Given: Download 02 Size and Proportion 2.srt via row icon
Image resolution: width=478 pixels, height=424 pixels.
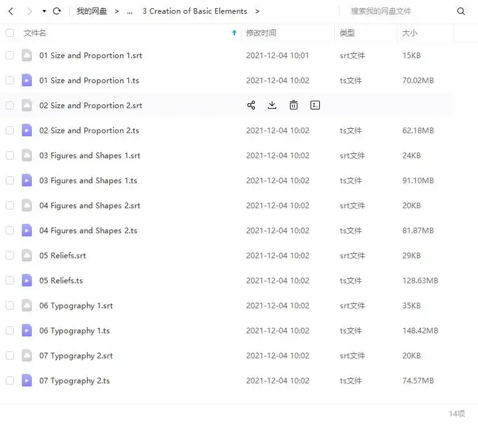Looking at the screenshot, I should (272, 105).
